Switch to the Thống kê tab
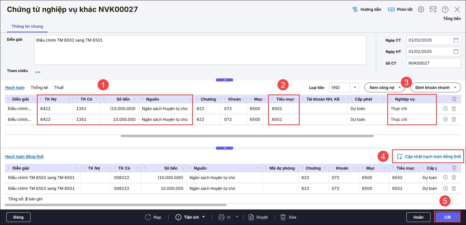 tap(39, 88)
